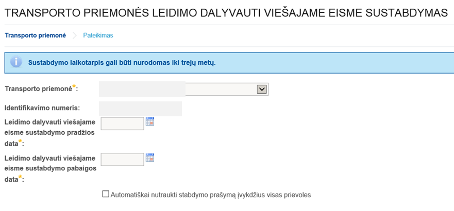The width and height of the screenshot is (454, 211).
Task: Click the page title heading text
Action: [226, 13]
